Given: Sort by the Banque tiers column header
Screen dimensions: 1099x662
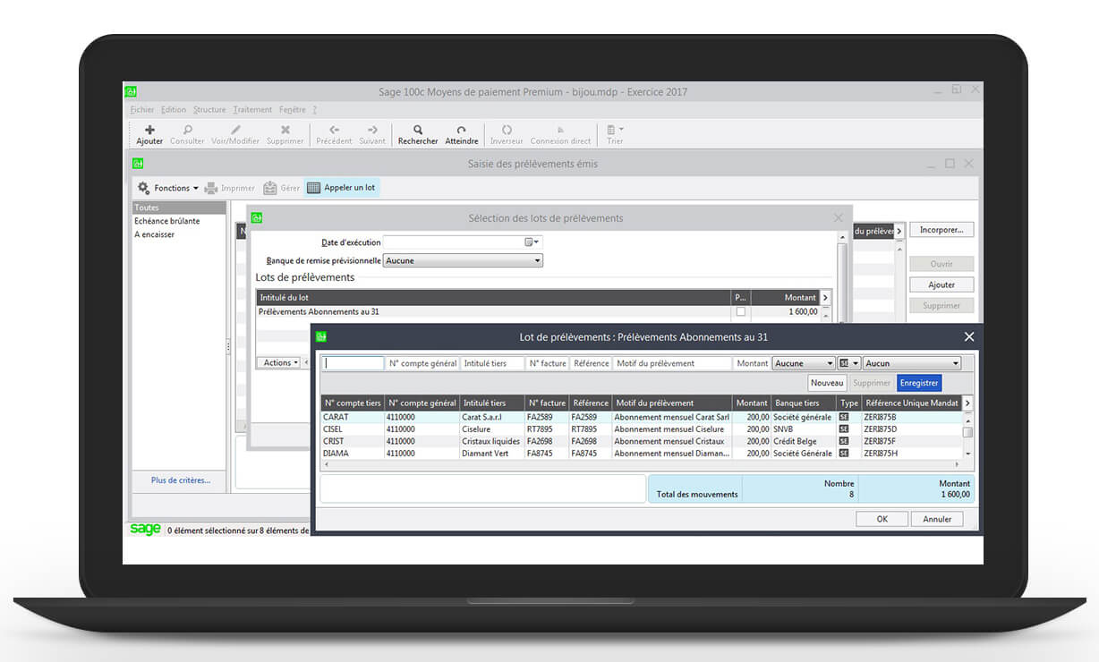Looking at the screenshot, I should pos(804,403).
